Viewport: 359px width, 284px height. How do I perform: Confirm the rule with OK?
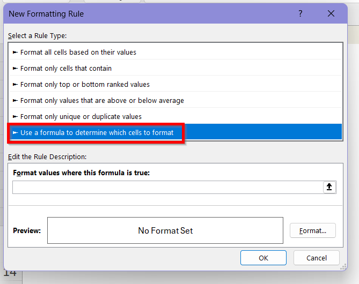[263, 258]
